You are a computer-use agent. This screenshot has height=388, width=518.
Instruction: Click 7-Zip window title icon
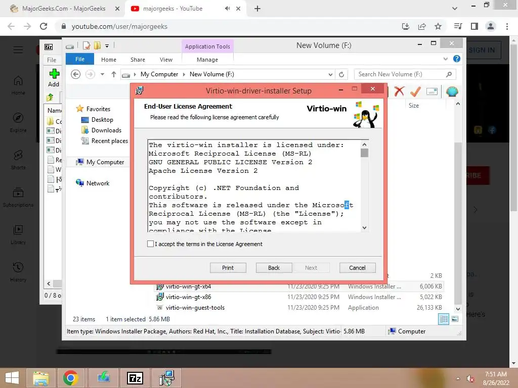click(49, 47)
